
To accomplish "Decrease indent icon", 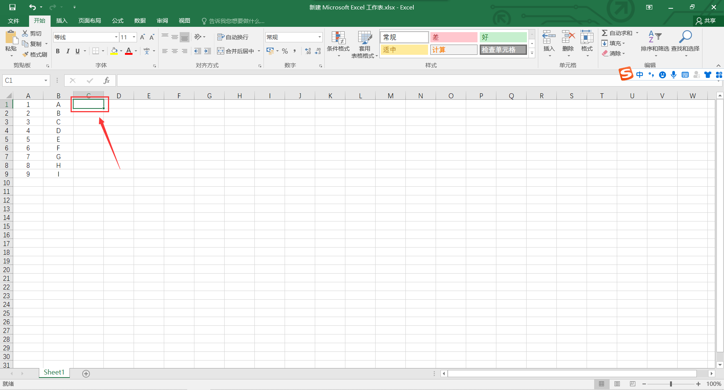I will (x=198, y=51).
